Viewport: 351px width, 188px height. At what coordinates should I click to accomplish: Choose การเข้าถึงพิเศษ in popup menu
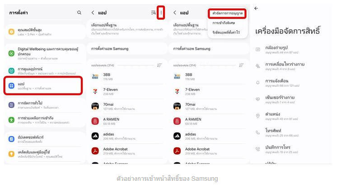click(224, 23)
